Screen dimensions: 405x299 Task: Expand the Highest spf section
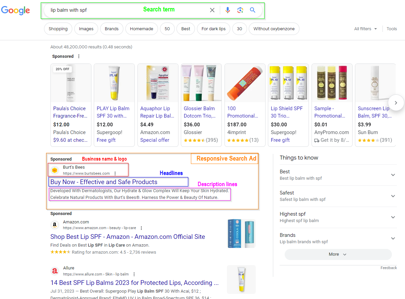click(x=393, y=217)
